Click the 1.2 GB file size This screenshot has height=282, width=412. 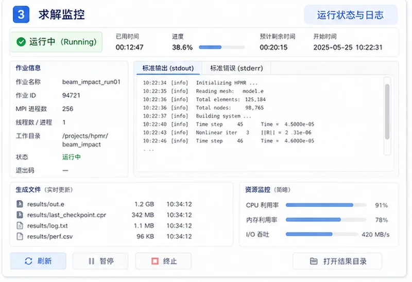click(144, 204)
